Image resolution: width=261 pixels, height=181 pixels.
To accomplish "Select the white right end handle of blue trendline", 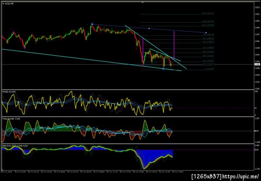I will coord(206,33).
